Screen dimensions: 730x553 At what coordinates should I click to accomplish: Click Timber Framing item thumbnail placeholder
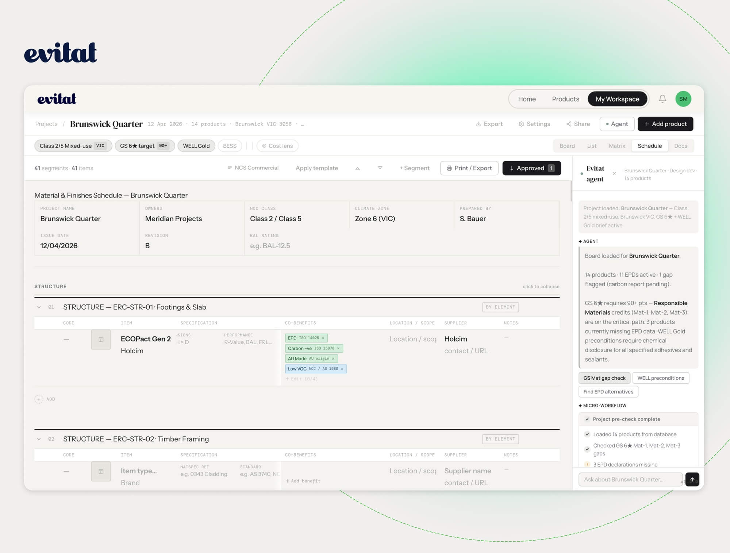pyautogui.click(x=101, y=471)
